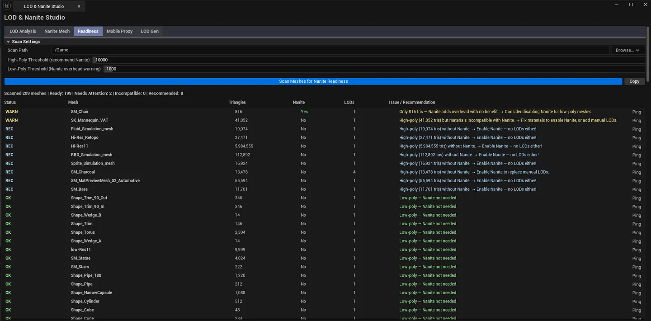The image size is (651, 321).
Task: Sort by the Nanite column header
Action: point(299,102)
